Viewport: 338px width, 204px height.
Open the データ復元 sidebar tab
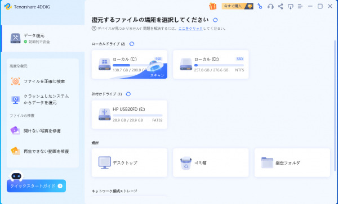coord(43,38)
